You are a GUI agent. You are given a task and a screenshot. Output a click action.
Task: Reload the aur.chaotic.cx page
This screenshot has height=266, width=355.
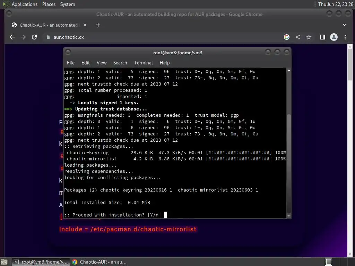[34, 37]
